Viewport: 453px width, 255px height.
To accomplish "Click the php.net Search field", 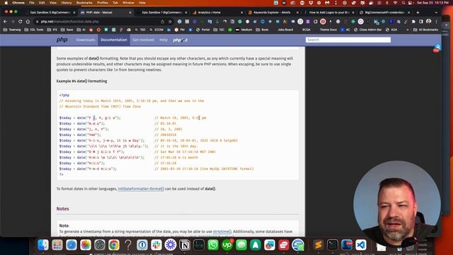I will (348, 40).
